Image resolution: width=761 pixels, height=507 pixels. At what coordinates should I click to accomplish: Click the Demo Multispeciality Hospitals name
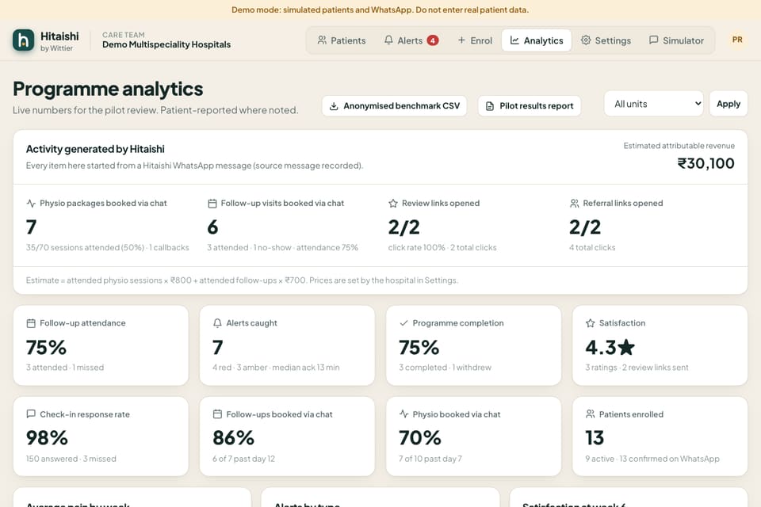click(x=166, y=44)
